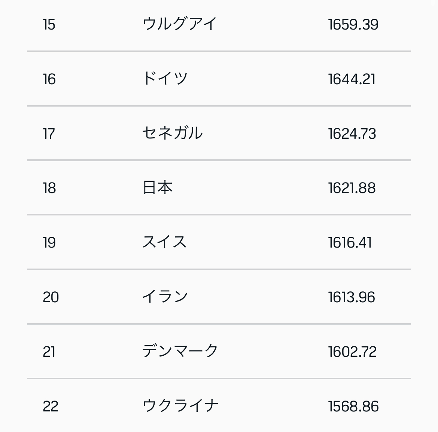Click the 日本 country name
Viewport: 438px width, 432px height.
(x=158, y=187)
